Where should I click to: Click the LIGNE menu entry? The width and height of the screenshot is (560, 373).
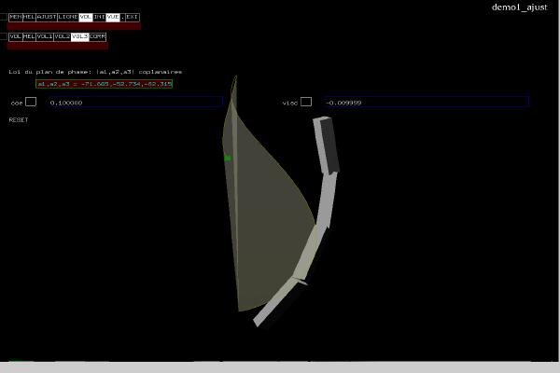[x=68, y=17]
